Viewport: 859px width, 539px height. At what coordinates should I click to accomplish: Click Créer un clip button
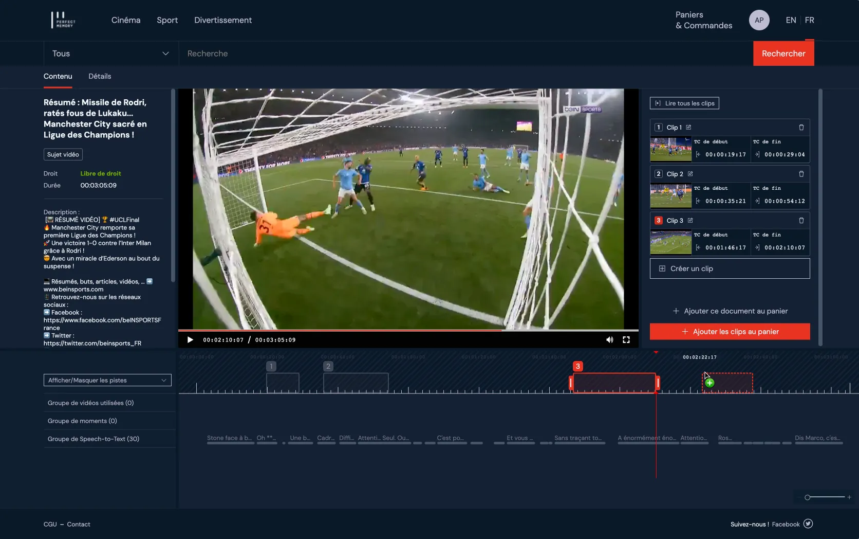coord(730,268)
